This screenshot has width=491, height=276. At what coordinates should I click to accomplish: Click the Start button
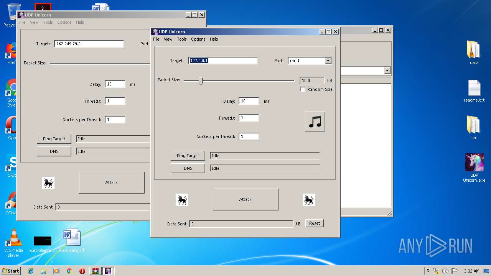[10, 271]
